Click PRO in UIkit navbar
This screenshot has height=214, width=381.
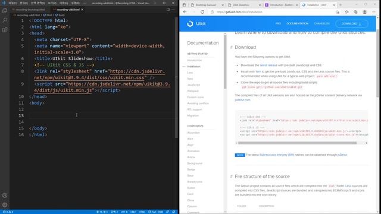[278, 24]
